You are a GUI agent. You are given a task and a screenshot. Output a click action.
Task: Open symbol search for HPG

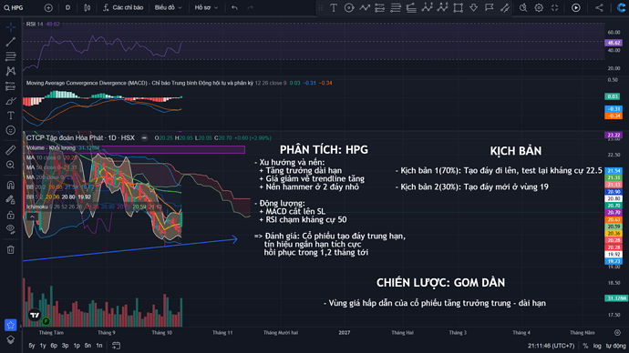click(14, 7)
